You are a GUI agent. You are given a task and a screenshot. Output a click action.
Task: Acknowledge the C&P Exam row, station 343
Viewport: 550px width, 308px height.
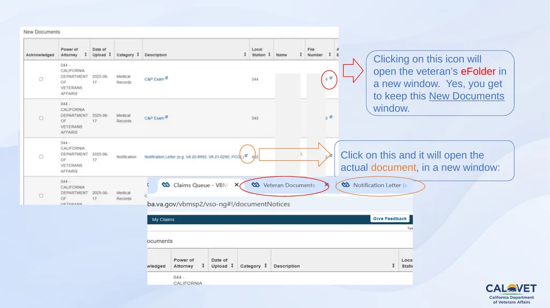coord(41,118)
